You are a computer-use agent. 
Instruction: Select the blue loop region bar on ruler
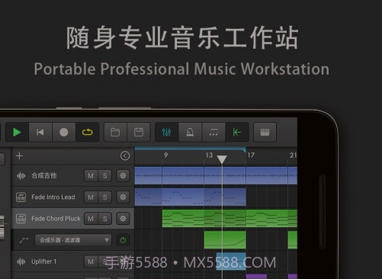tap(190, 149)
